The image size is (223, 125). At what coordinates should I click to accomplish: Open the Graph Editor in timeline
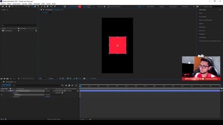tap(76, 85)
